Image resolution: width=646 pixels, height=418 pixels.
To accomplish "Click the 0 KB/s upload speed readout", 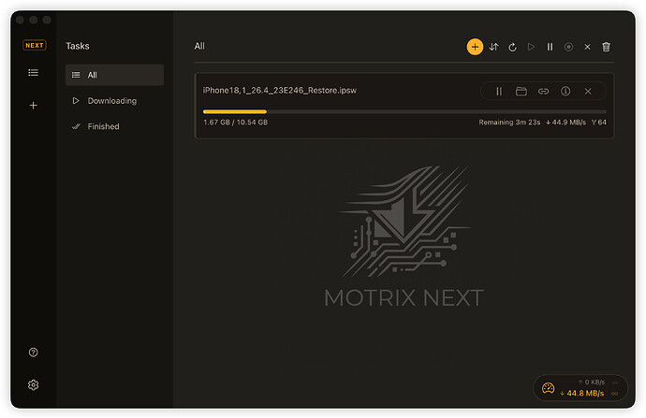I will (x=591, y=382).
